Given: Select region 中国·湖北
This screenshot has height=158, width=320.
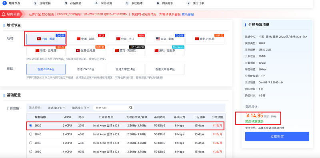Looking at the screenshot, I should click(x=86, y=39).
